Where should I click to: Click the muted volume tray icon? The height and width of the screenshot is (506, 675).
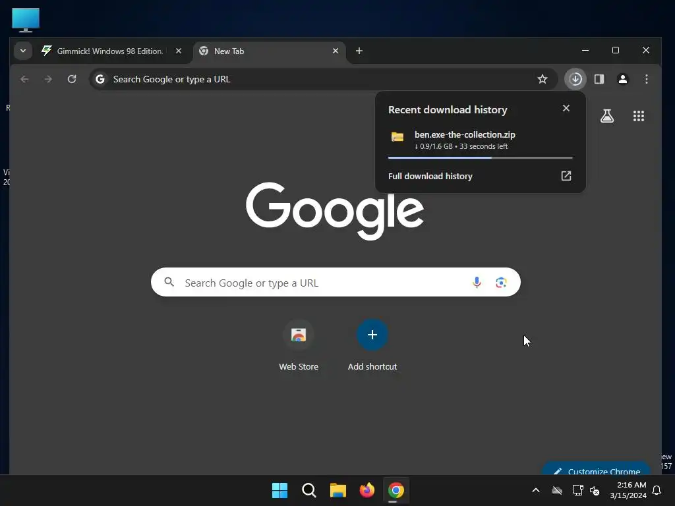pos(595,490)
